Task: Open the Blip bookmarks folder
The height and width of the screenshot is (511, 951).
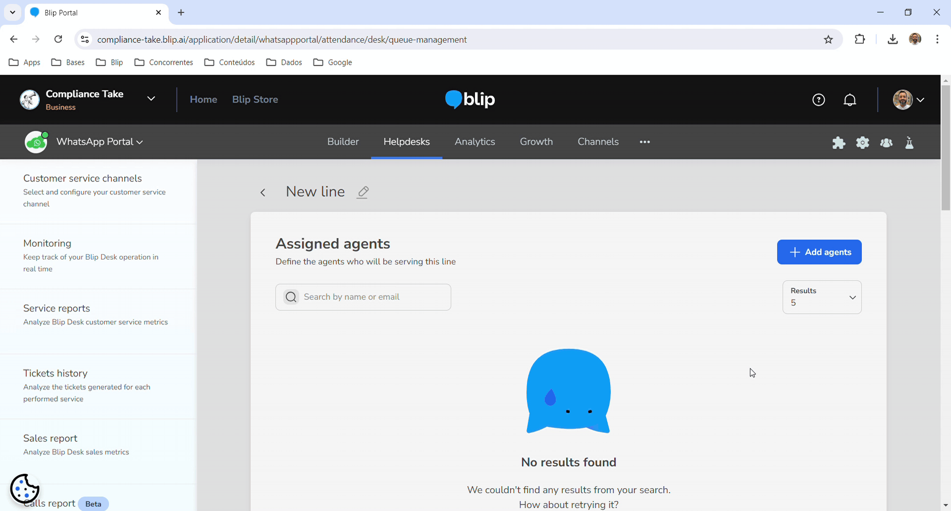Action: click(x=109, y=62)
